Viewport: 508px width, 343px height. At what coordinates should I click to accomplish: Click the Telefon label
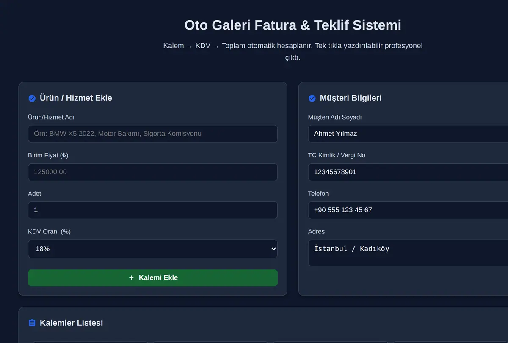[318, 194]
